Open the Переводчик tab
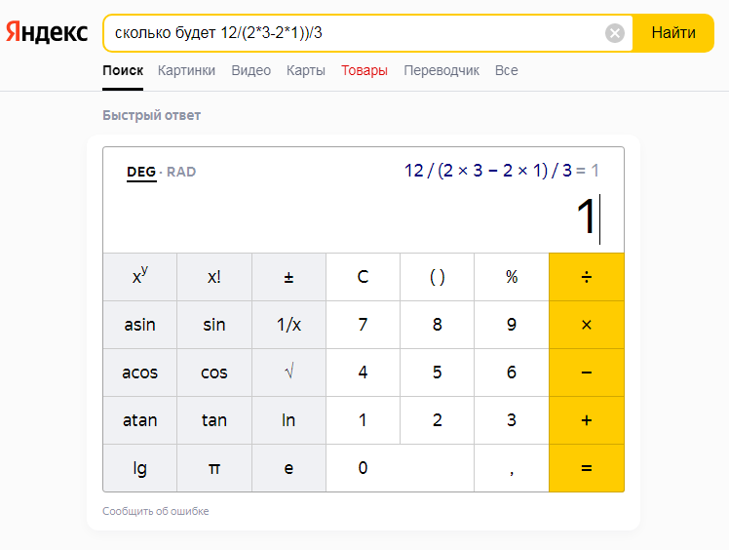729x550 pixels. (x=441, y=70)
